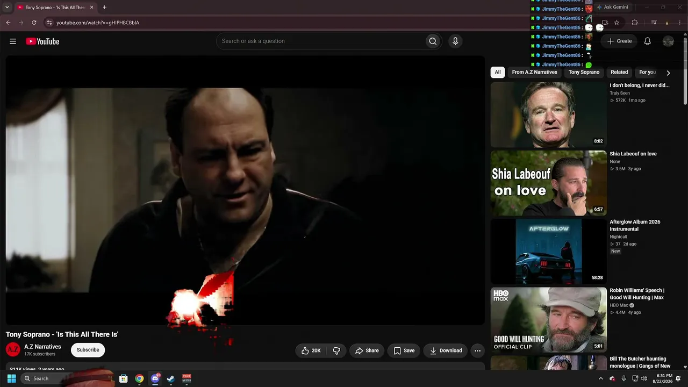
Task: Open Voicemeeter from the taskbar
Action: tap(187, 378)
